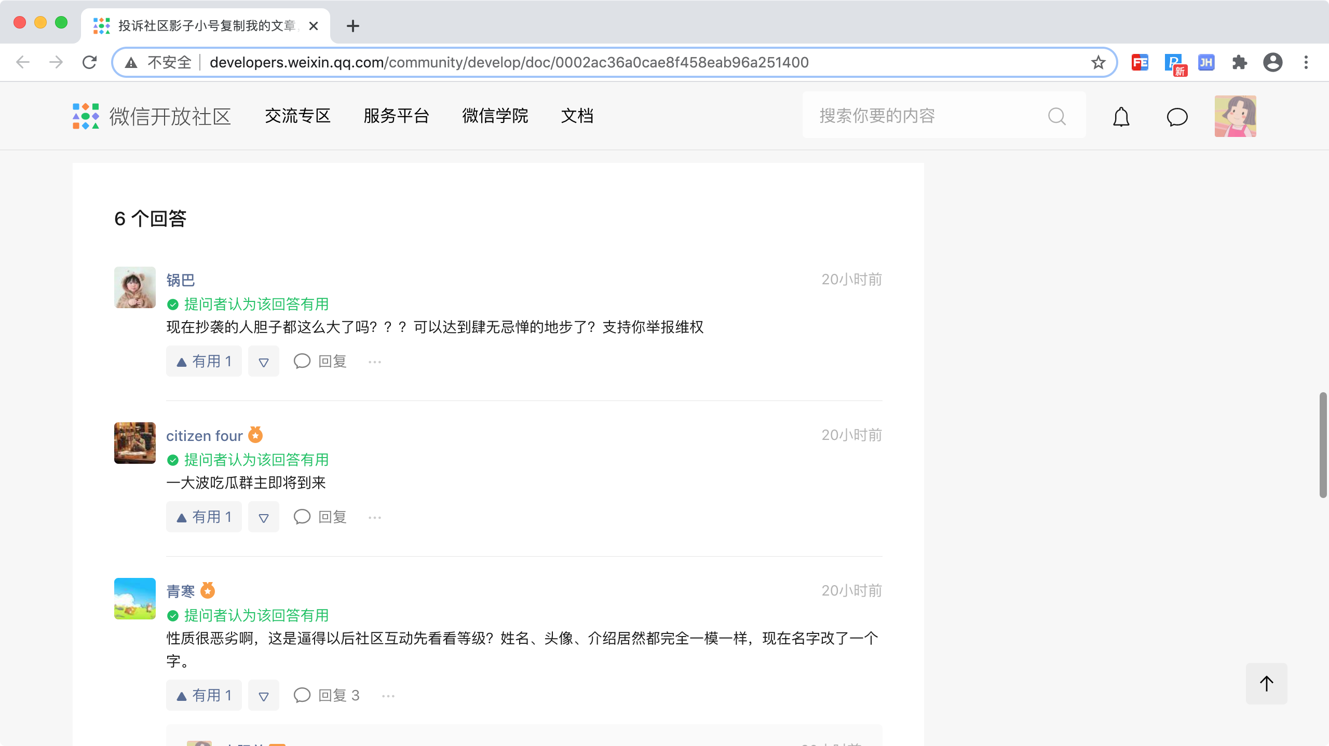The height and width of the screenshot is (746, 1329).
Task: Go to 微信学院 navigation item
Action: [x=495, y=116]
